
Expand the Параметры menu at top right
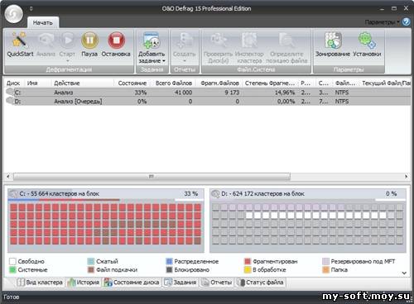point(382,22)
